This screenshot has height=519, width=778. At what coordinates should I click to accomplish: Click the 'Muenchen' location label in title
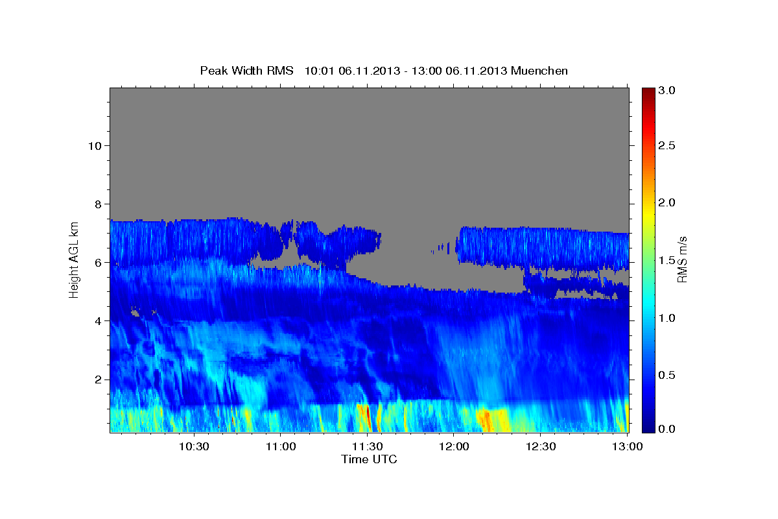coord(539,71)
